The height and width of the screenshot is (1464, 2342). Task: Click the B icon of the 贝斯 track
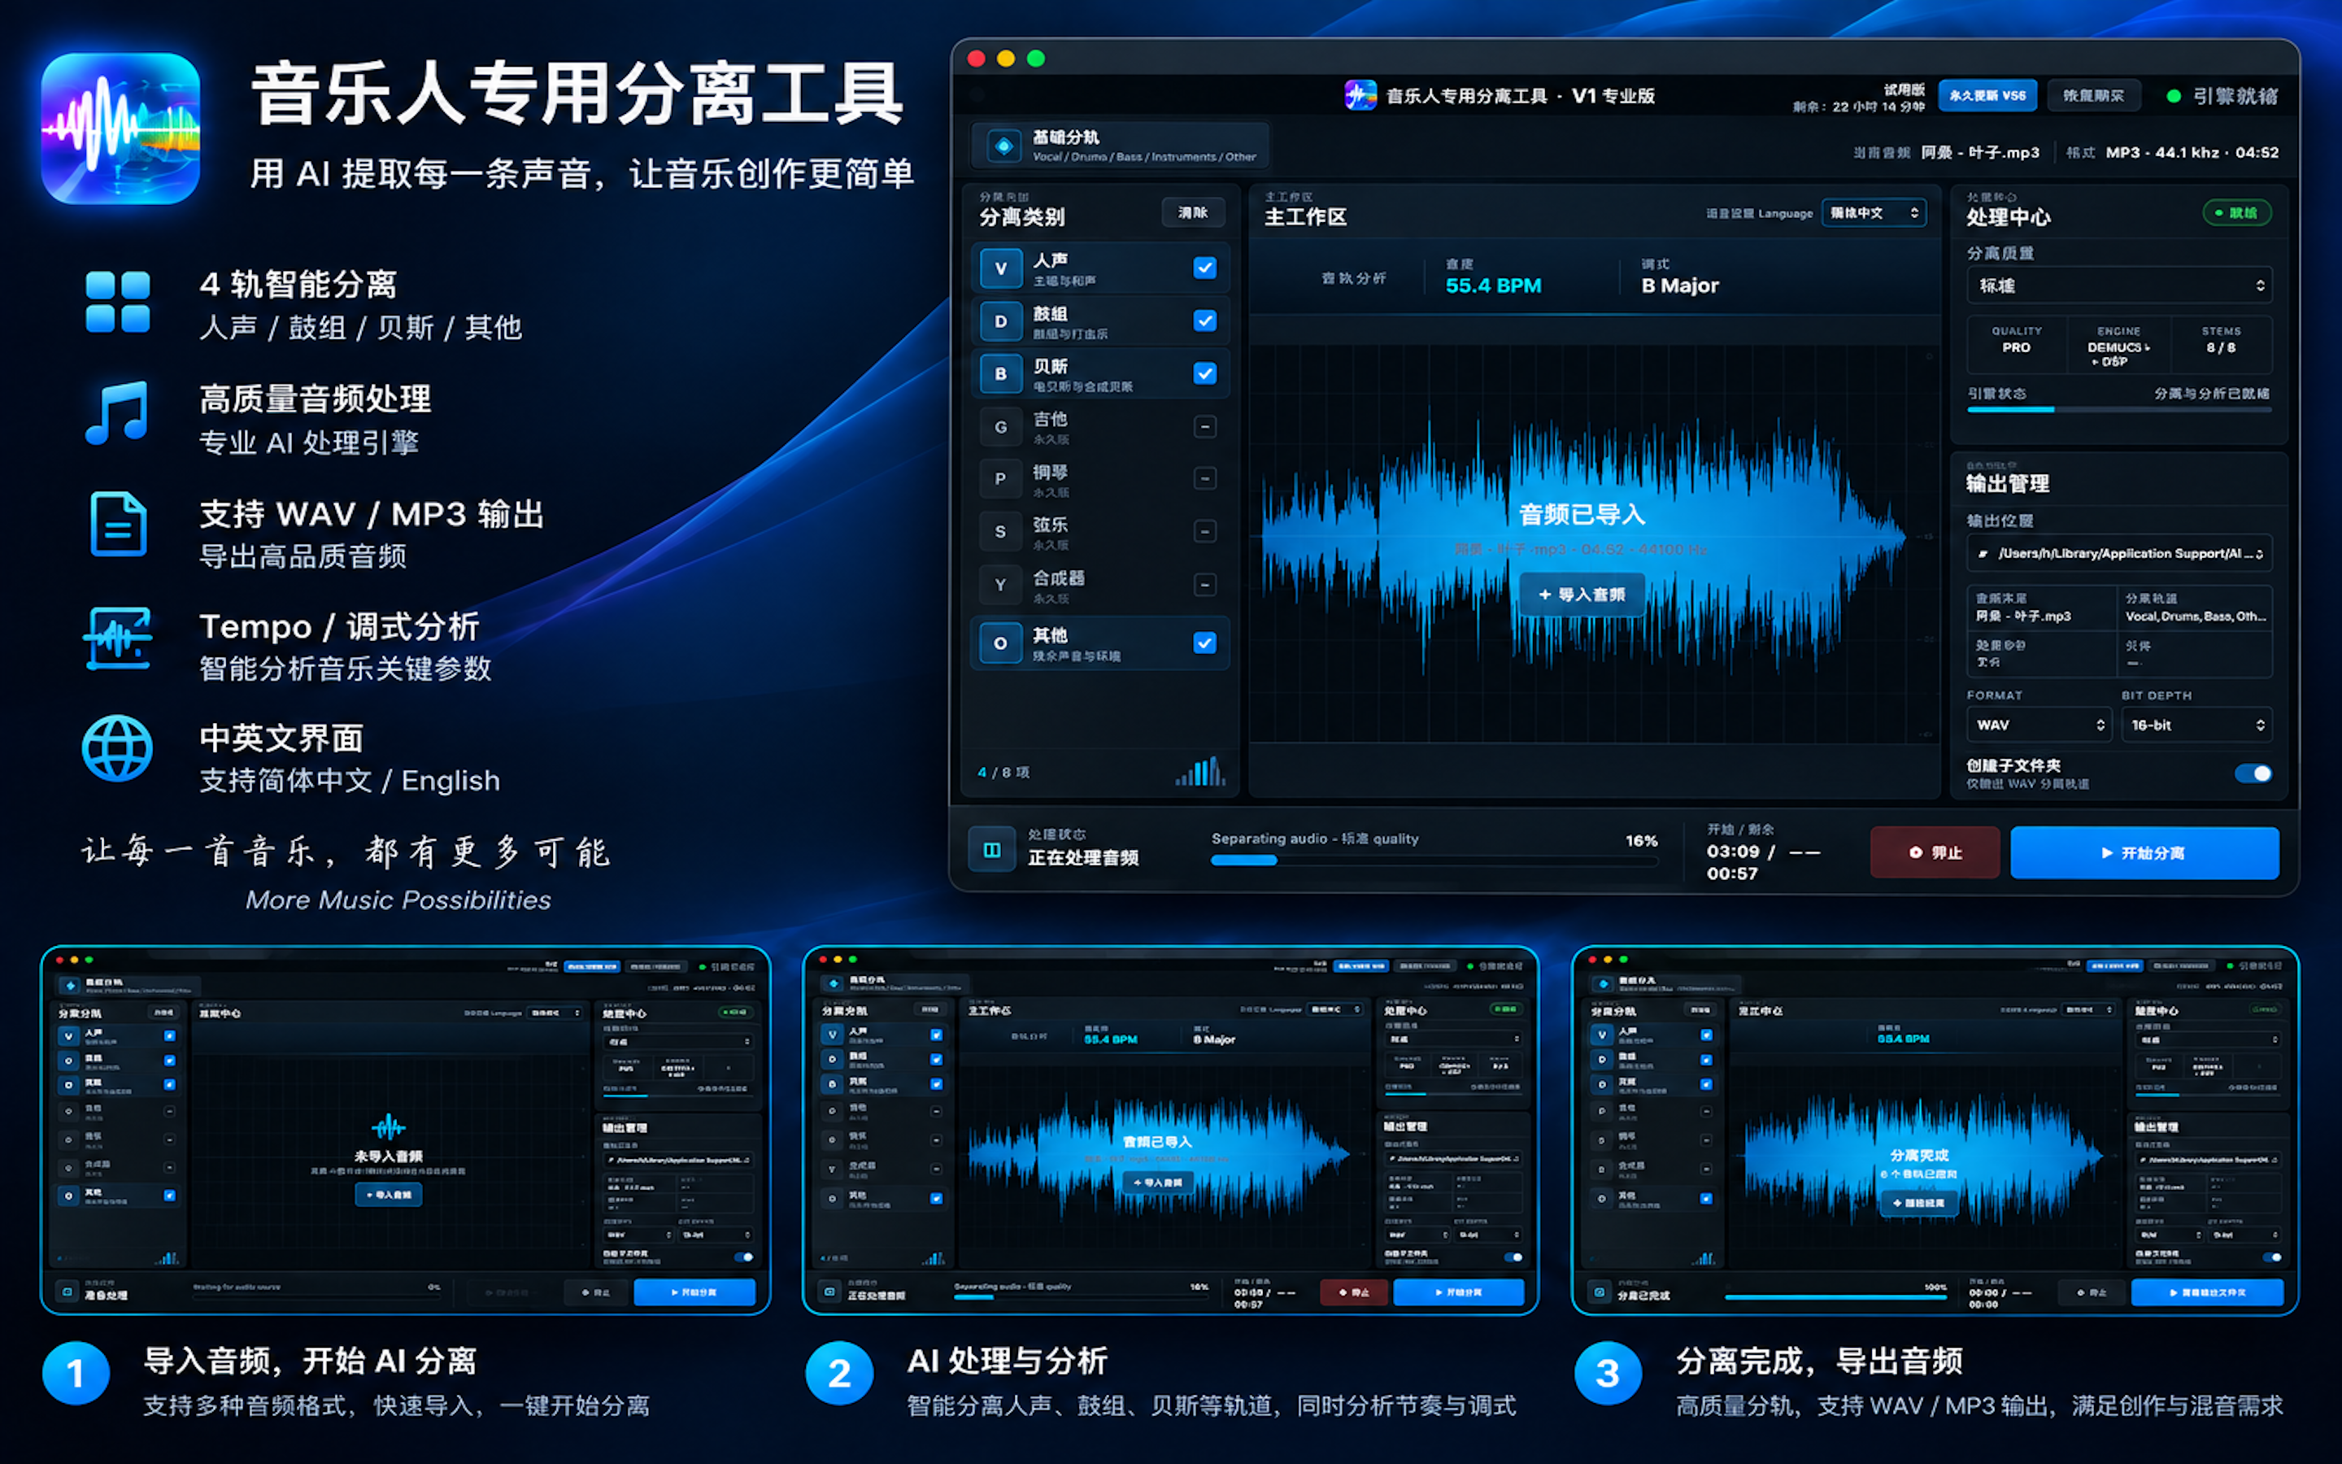click(x=1001, y=374)
